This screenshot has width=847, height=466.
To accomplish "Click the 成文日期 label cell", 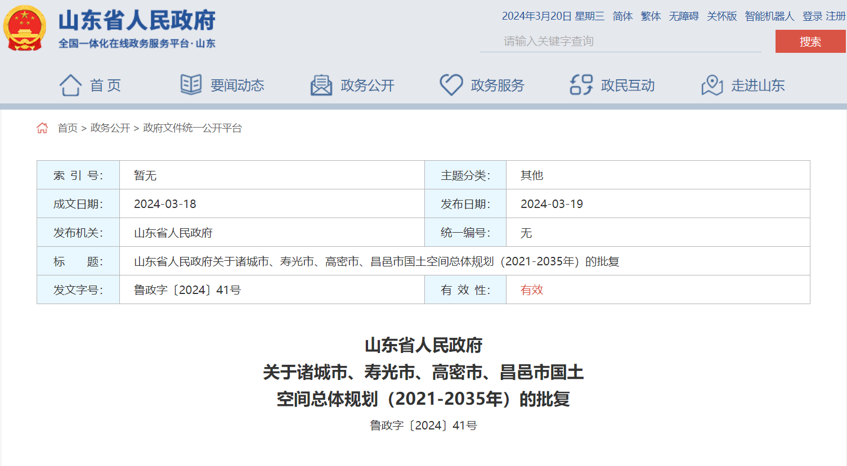I will [x=78, y=204].
